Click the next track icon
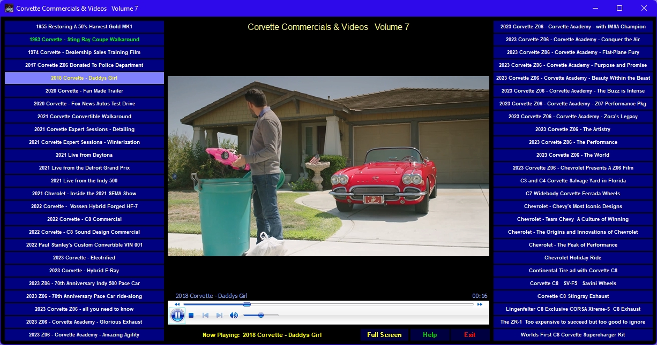 pyautogui.click(x=219, y=316)
